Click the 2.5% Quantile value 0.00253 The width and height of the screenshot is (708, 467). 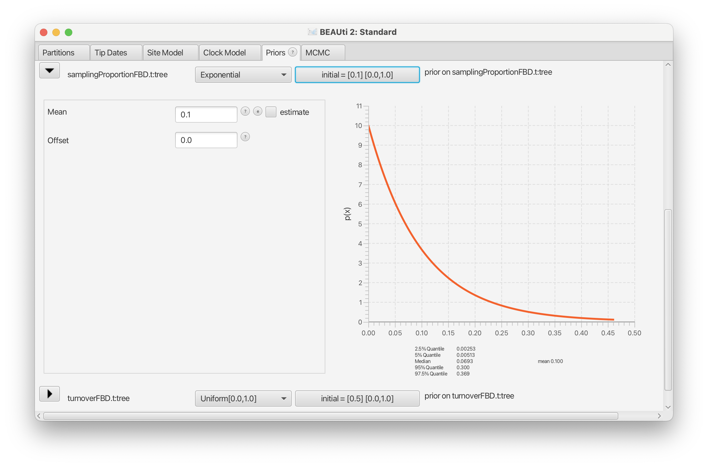(466, 349)
